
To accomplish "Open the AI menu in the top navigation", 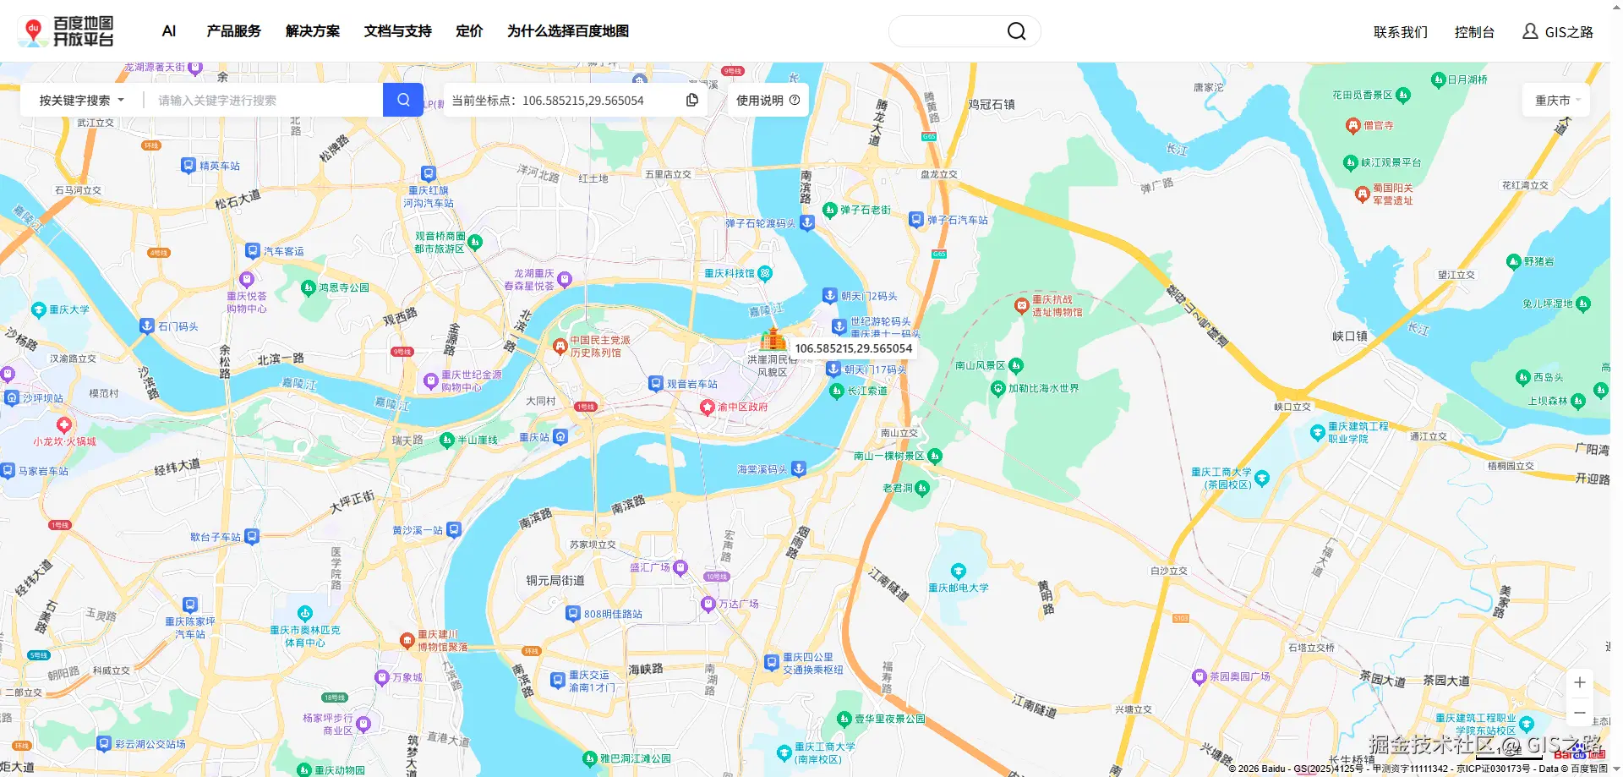I will pyautogui.click(x=169, y=31).
